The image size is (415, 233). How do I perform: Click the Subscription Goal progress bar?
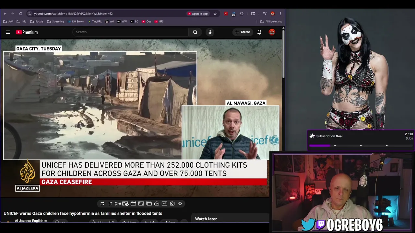point(361,146)
